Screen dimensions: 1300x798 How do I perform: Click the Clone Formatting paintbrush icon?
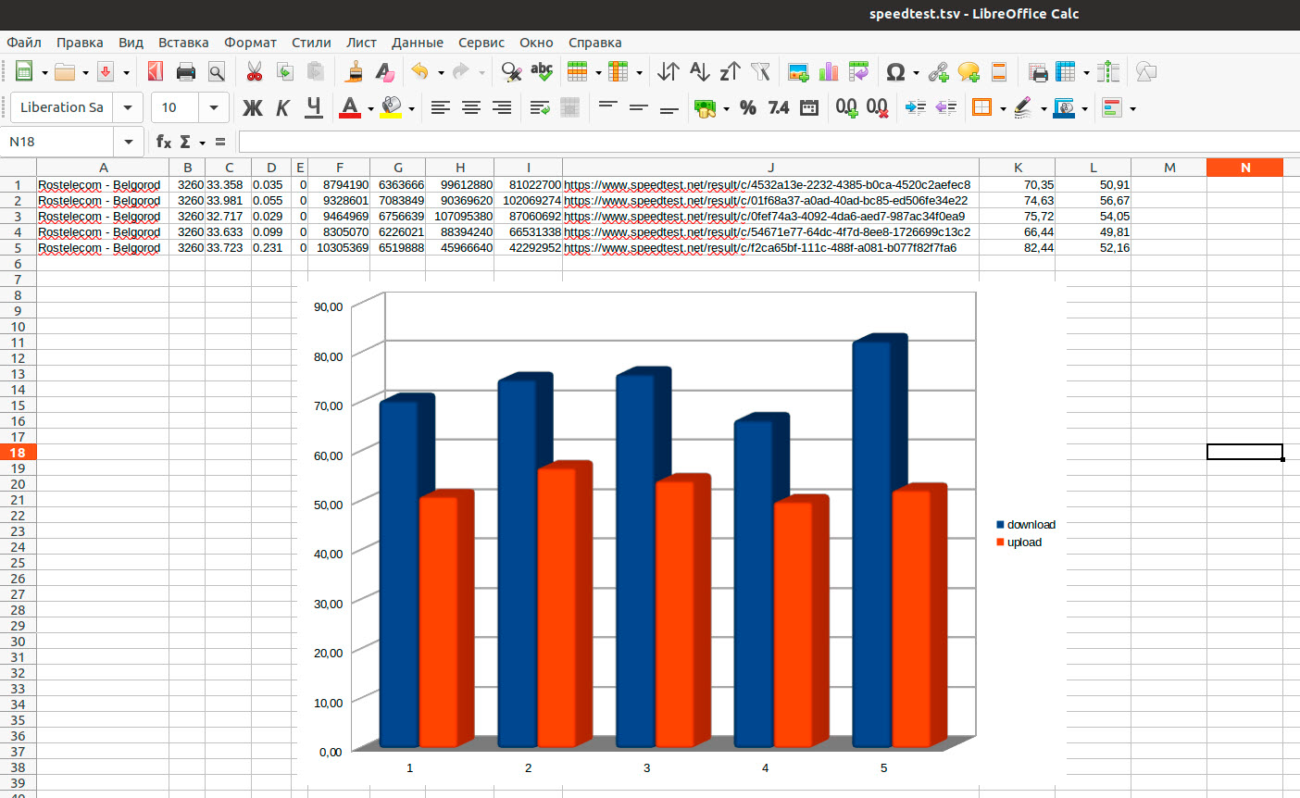click(x=354, y=72)
